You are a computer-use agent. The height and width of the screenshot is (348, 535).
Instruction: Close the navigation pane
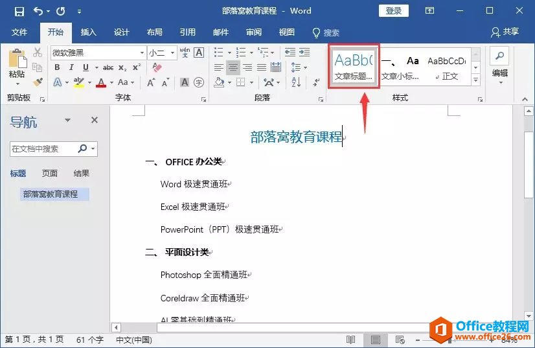[x=95, y=120]
